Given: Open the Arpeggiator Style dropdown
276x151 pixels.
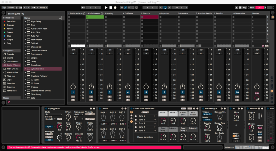Looking at the screenshot, I should tap(54, 114).
